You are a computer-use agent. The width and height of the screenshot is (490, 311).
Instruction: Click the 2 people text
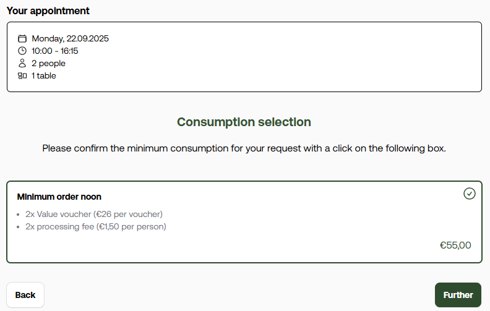tap(48, 64)
